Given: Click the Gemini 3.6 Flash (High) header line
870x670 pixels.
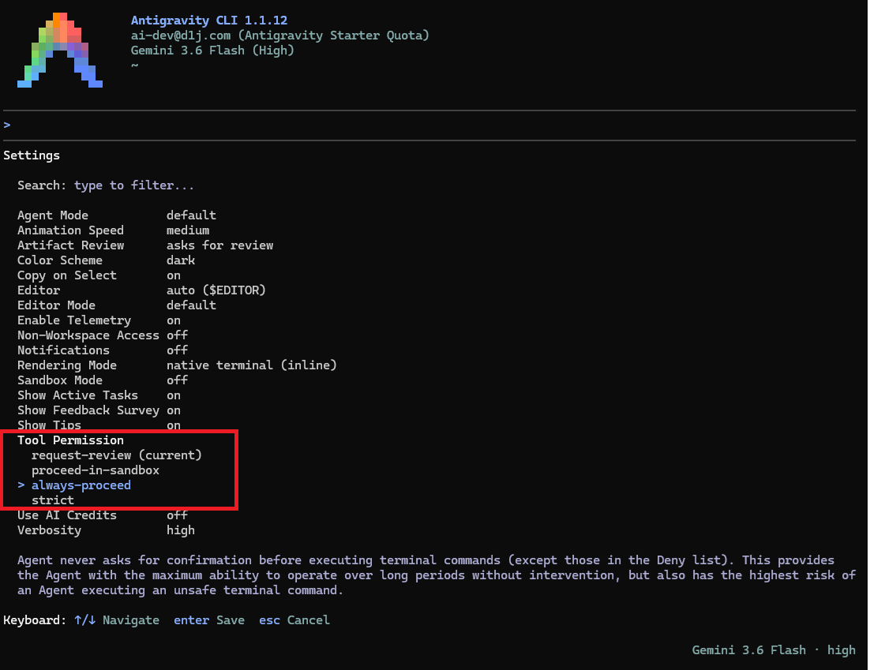Looking at the screenshot, I should pos(212,51).
